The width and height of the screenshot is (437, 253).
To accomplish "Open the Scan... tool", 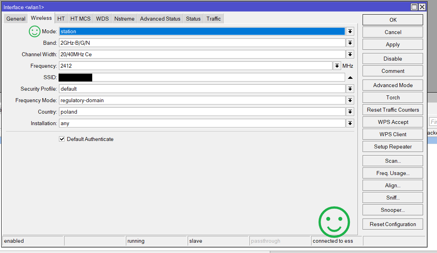I will [393, 161].
